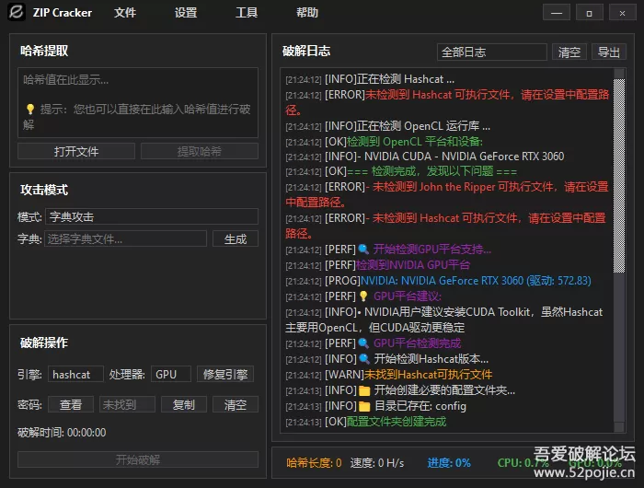Click the 未找到 password field

click(127, 404)
